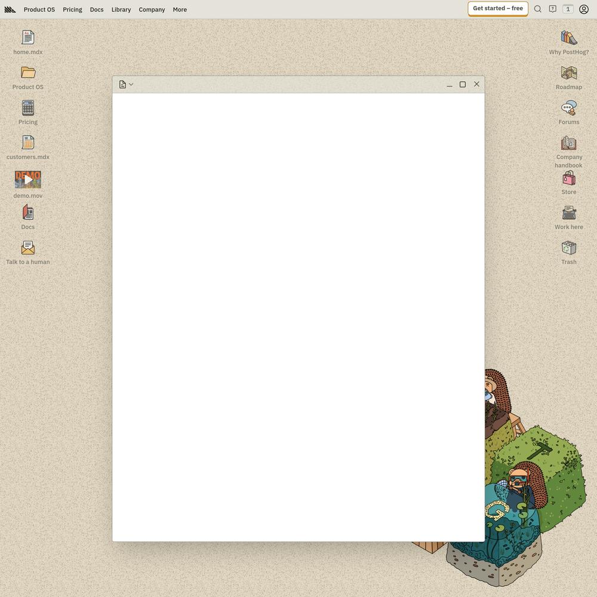Play the demo.mov video thumbnail

coord(28,179)
